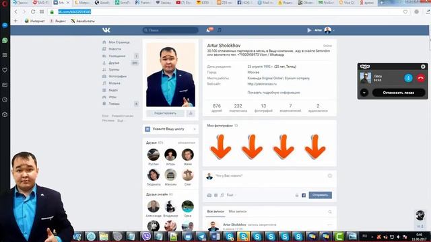Viewport: 431px width, 242px height.
Task: Click the play button in VK header
Action: point(309,30)
